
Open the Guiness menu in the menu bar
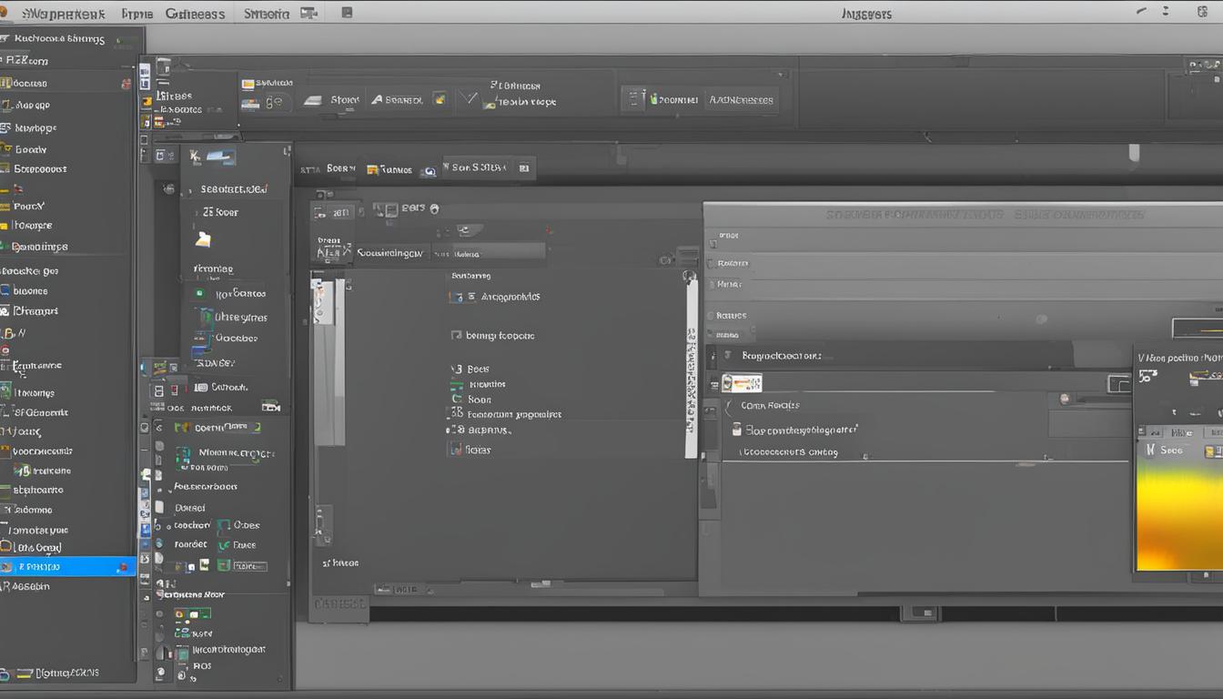pos(194,13)
